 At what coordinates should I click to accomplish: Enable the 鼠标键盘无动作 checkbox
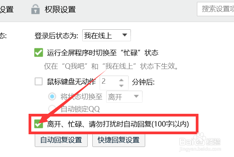coord(39,81)
